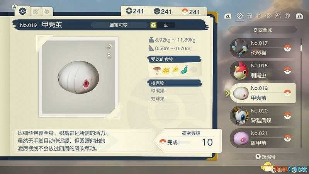Click the Y 按编号 sort button
This screenshot has width=309, height=174.
265,157
